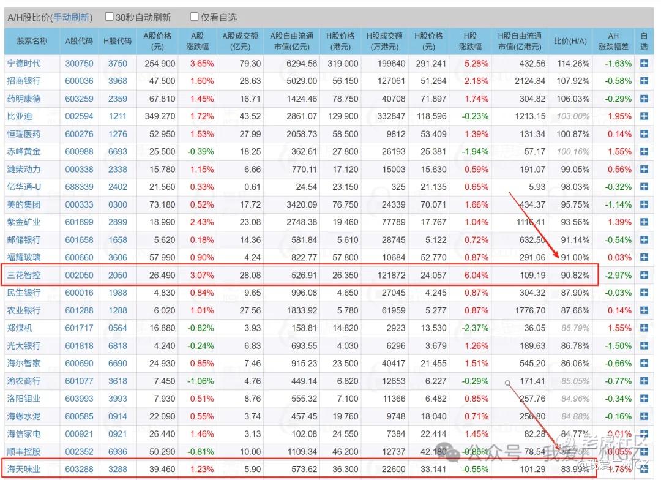Tick the 仅看自选 checkbox

pyautogui.click(x=195, y=17)
